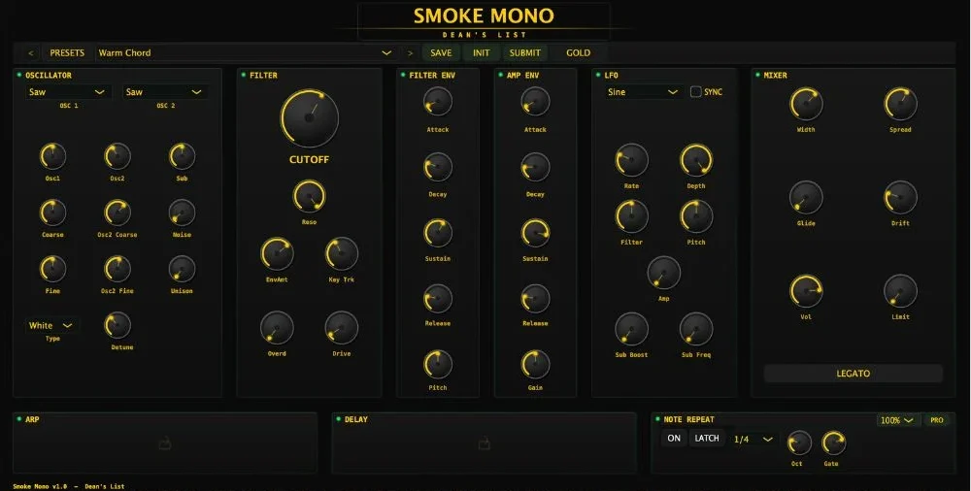Click the SUBMIT button
This screenshot has width=971, height=491.
coord(524,53)
